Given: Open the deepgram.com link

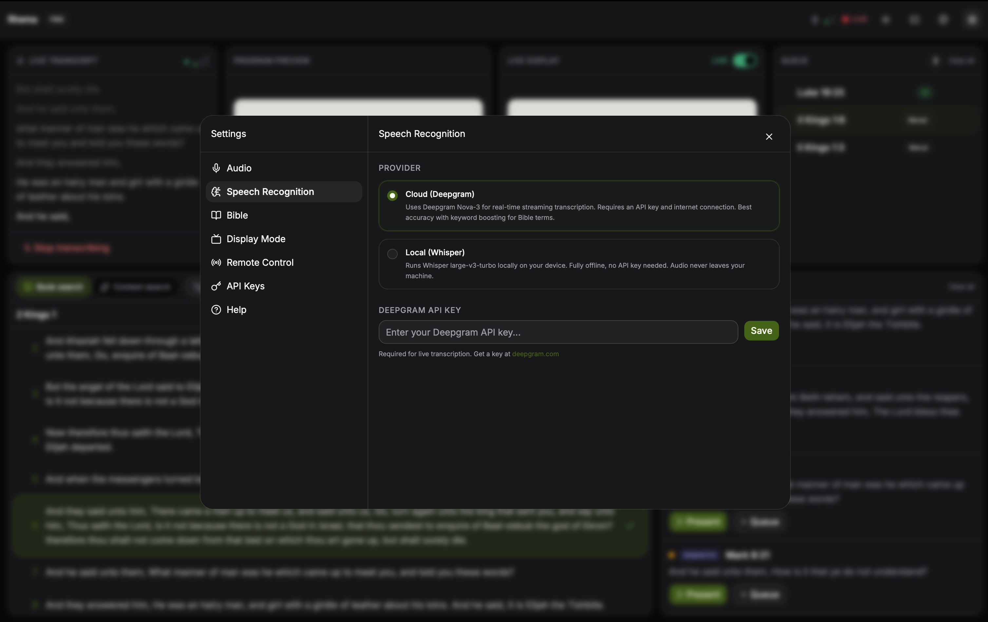Looking at the screenshot, I should coord(535,354).
